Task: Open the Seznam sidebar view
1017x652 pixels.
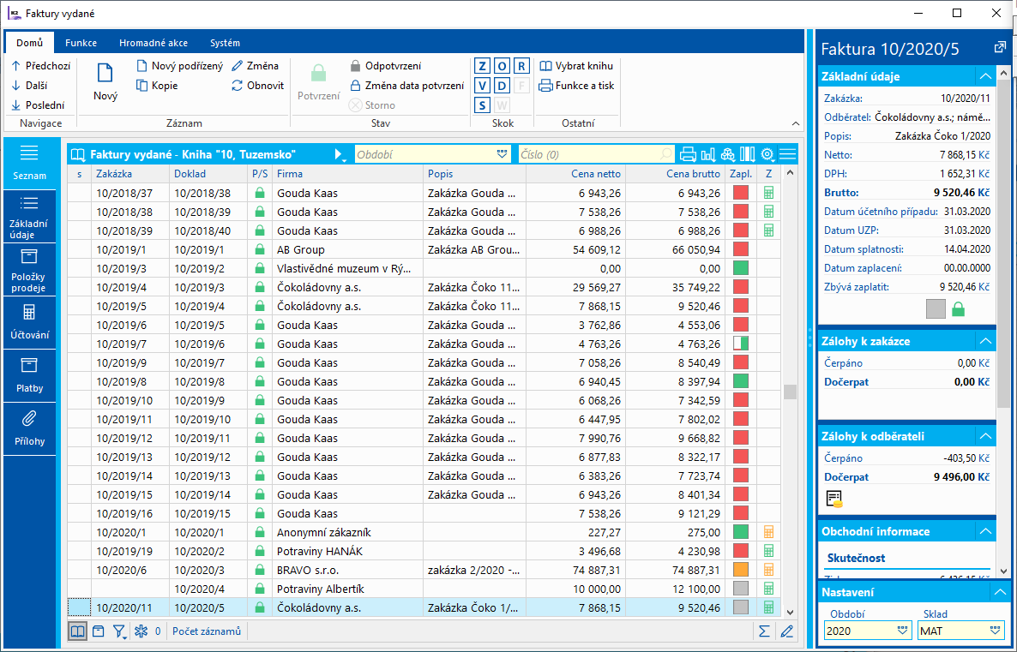Action: (29, 163)
